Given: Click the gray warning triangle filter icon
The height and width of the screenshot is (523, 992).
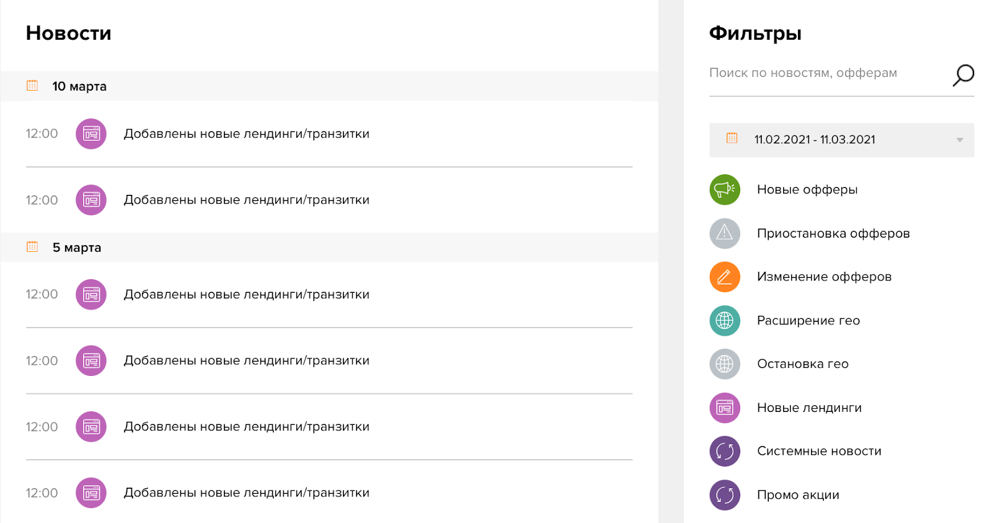Looking at the screenshot, I should tap(724, 233).
